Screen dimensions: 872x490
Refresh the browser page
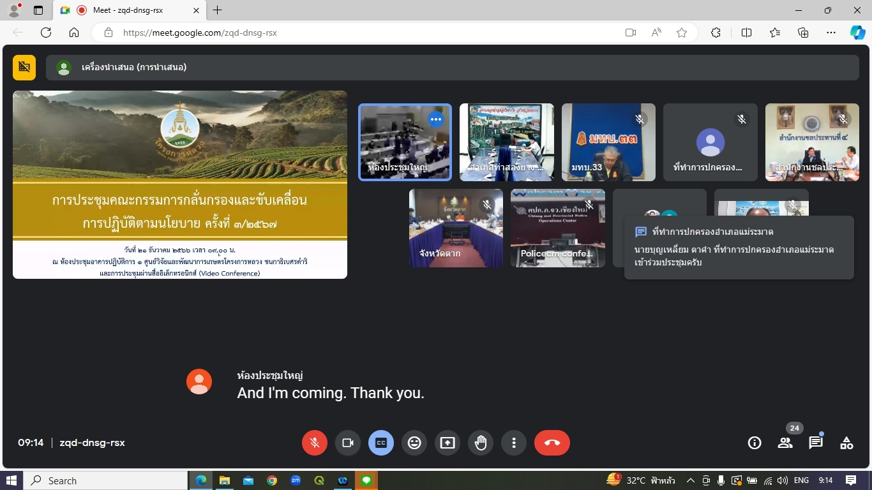[46, 33]
